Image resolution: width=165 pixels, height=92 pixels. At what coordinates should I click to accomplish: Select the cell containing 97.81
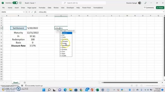[33, 36]
